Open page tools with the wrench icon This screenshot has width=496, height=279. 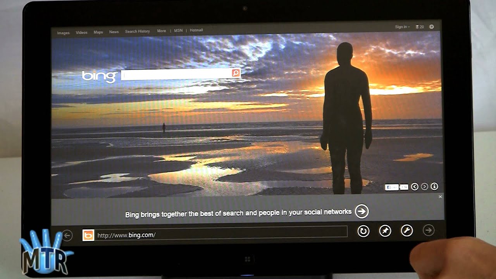[406, 231]
